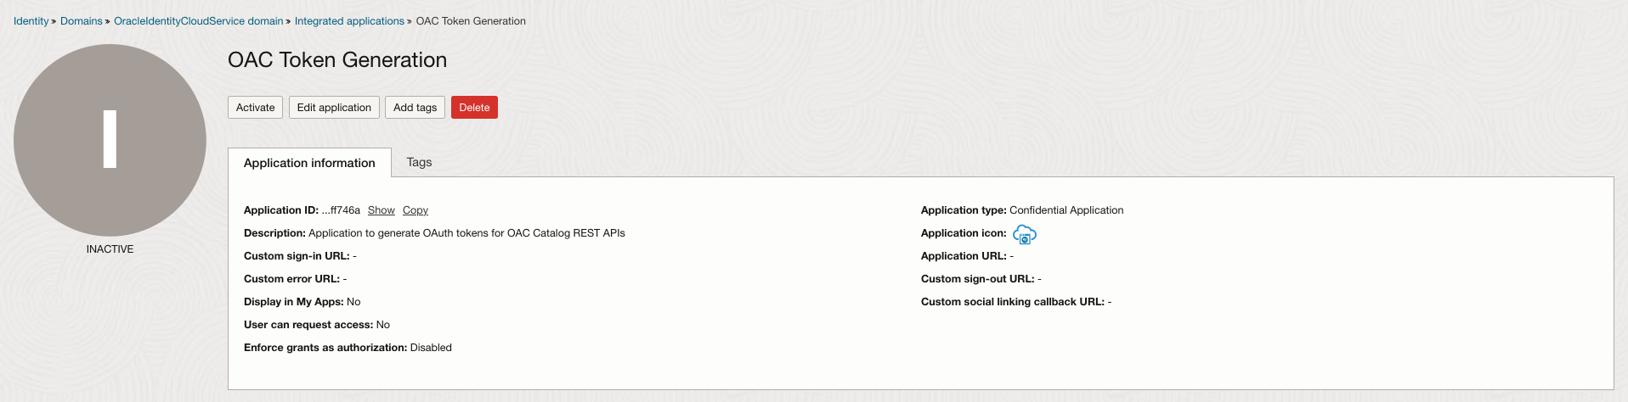Click 'Display in My Apps: No'
1628x402 pixels.
click(x=302, y=302)
